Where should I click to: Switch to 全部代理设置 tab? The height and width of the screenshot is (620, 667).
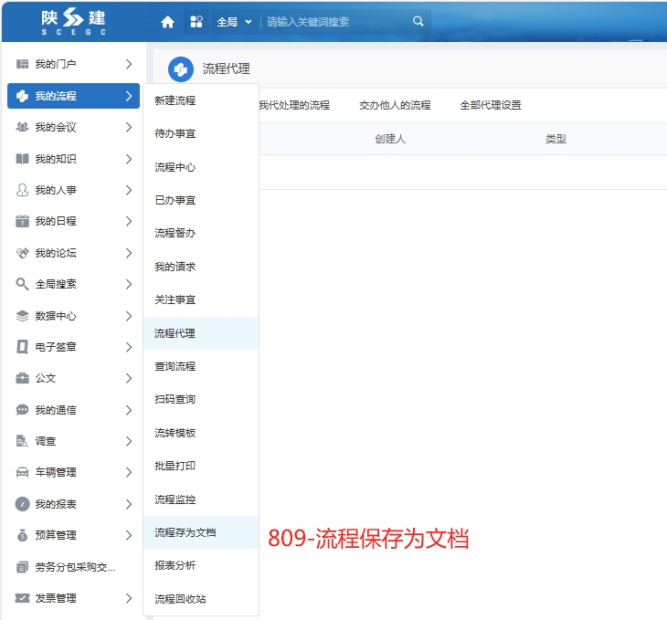[491, 105]
